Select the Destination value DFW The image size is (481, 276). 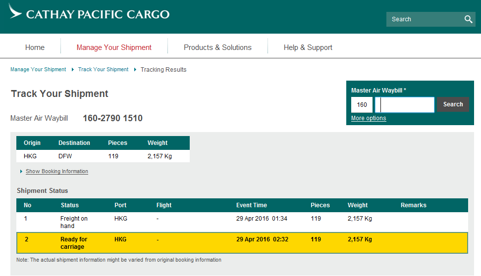coord(65,156)
